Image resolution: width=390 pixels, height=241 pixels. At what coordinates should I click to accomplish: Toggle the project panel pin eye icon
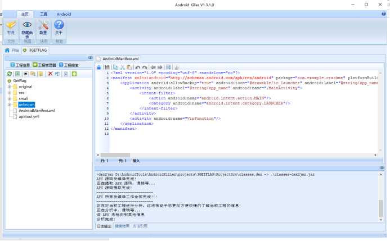click(x=90, y=58)
